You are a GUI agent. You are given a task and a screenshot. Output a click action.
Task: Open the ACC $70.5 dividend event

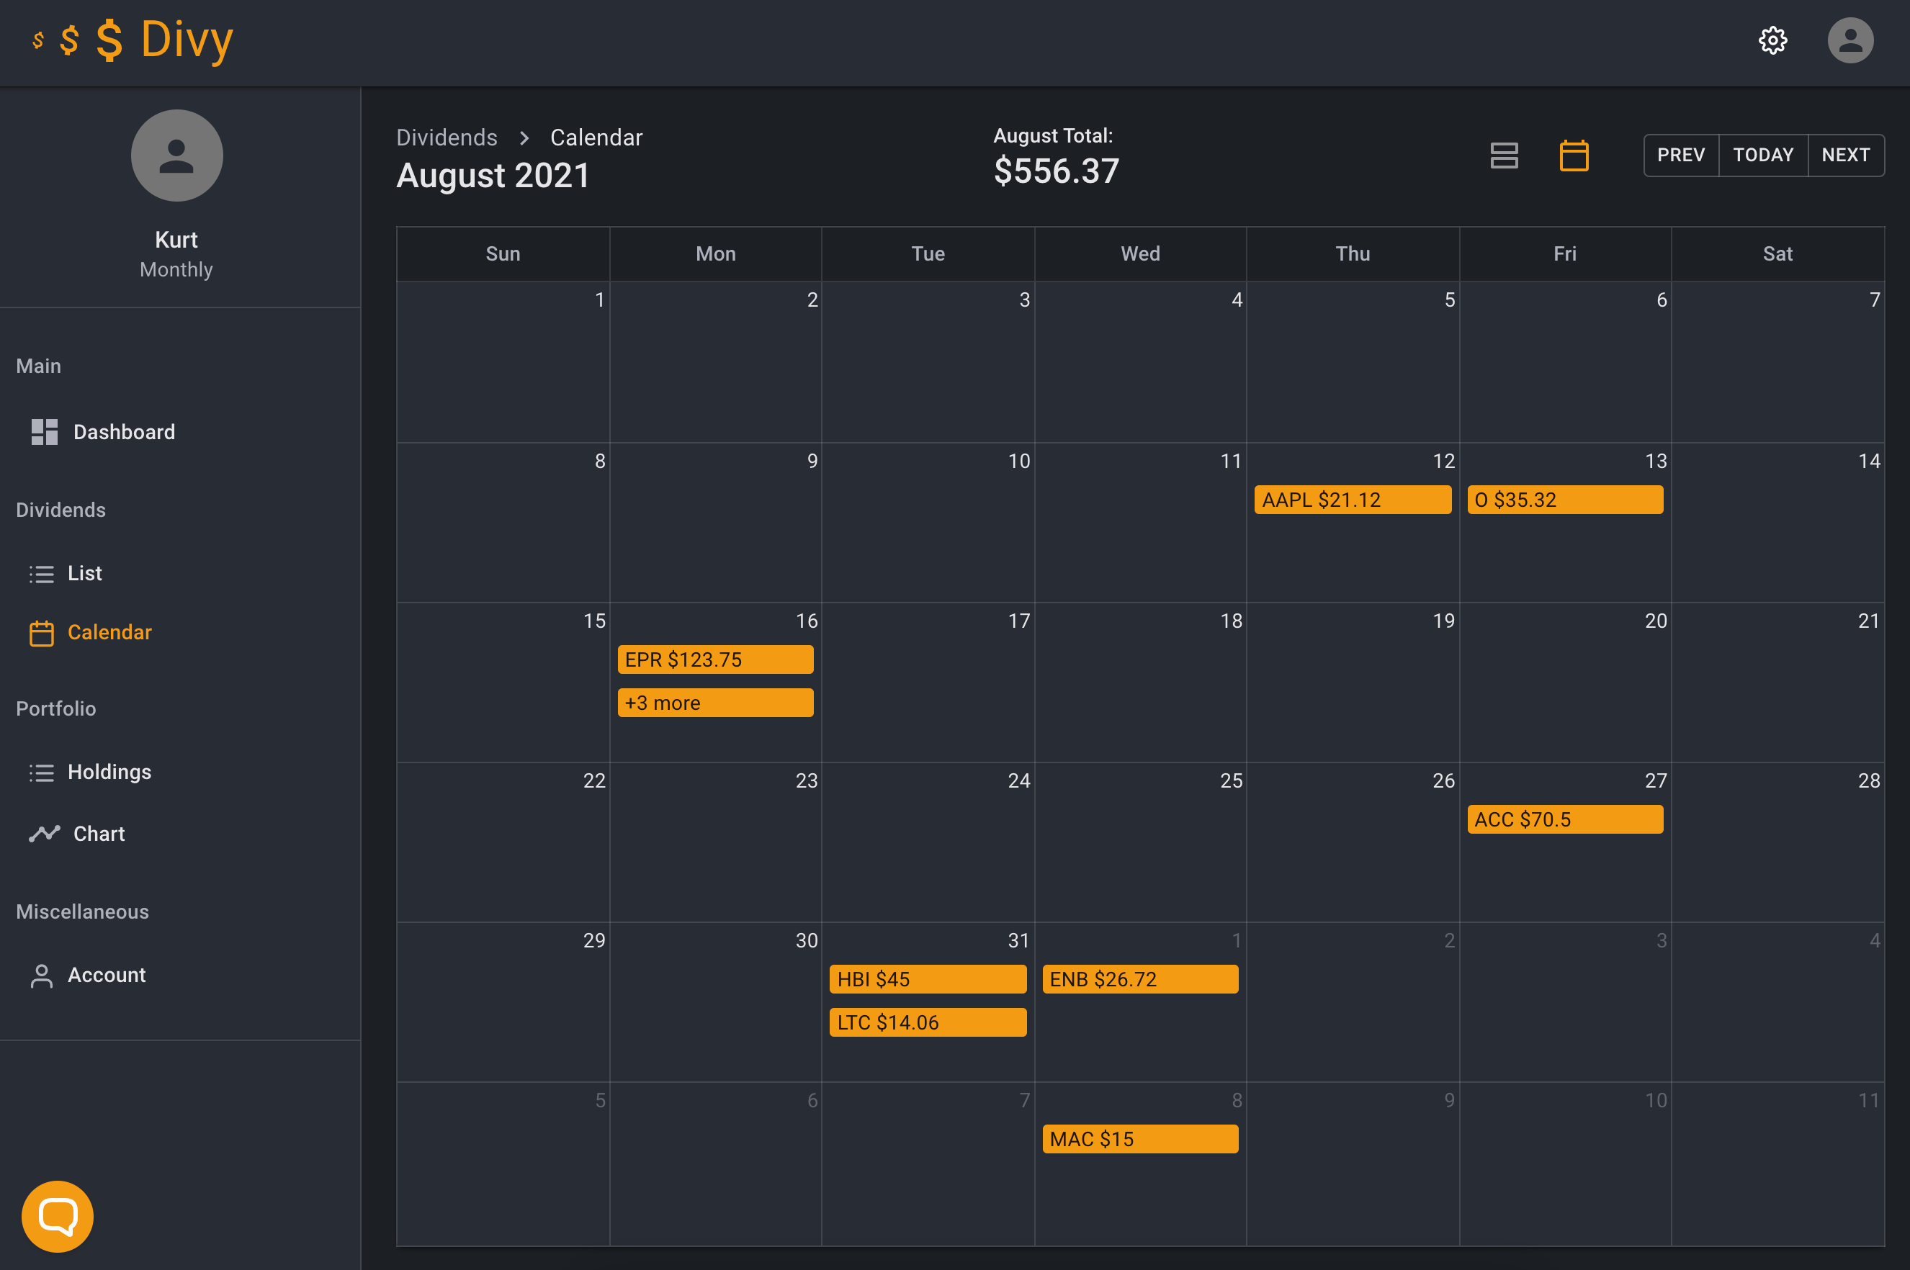click(x=1565, y=819)
